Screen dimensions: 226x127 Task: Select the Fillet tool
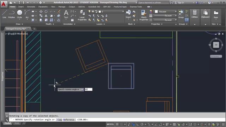pos(51,16)
